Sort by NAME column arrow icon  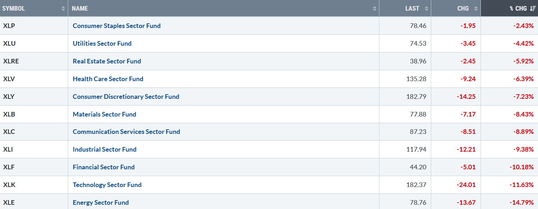pos(374,9)
